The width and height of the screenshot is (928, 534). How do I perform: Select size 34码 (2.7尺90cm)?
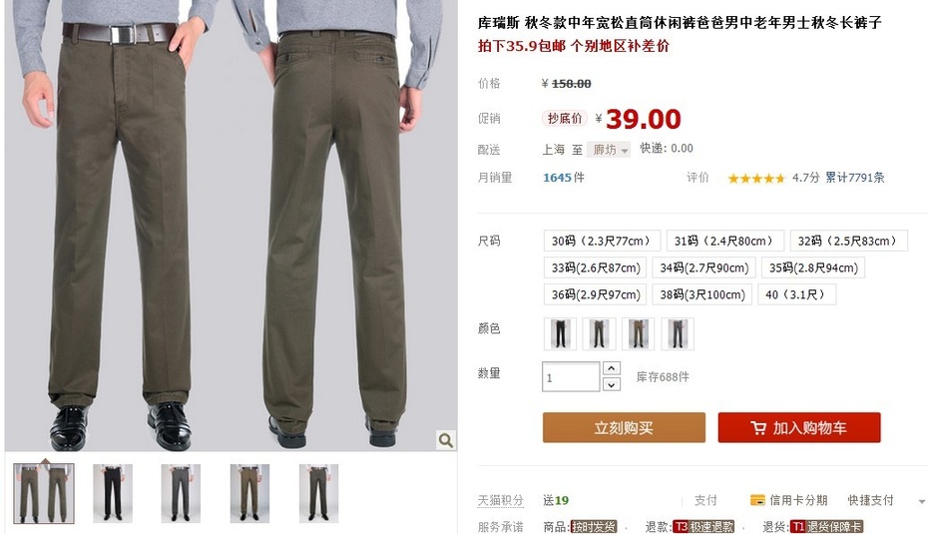(x=703, y=267)
